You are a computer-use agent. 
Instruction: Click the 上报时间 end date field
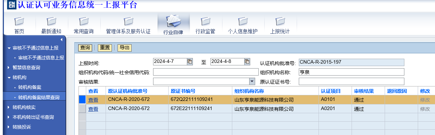pos(227,62)
